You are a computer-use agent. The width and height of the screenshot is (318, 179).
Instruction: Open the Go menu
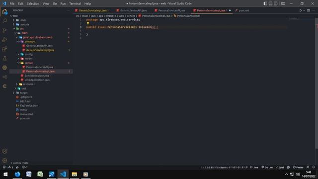(x=55, y=3)
